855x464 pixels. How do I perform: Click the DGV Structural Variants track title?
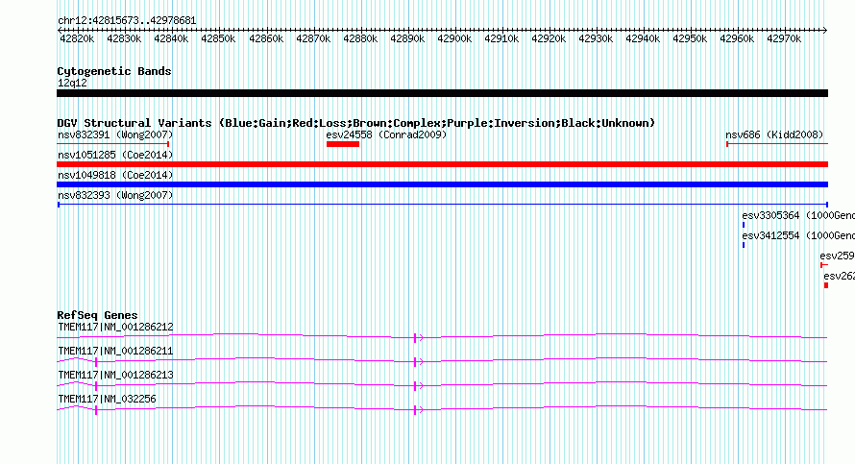tap(355, 123)
